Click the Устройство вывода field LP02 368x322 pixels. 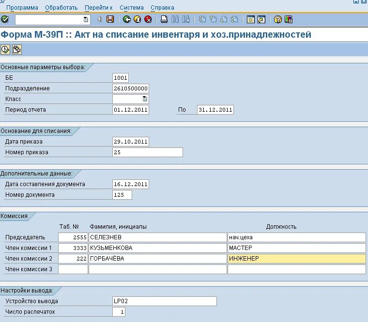tap(165, 301)
